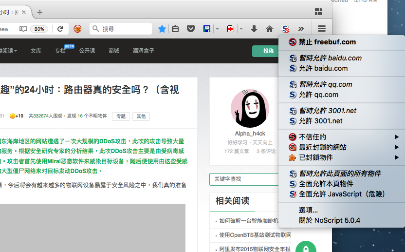Focus the 搜尋 search field

pyautogui.click(x=121, y=29)
